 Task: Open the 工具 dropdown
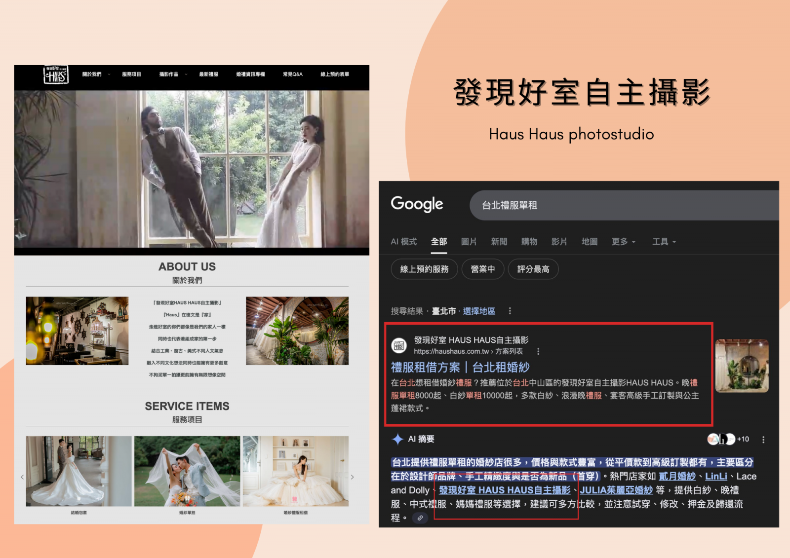664,242
